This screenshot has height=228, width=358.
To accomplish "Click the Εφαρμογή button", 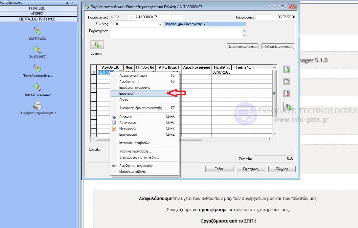I will [x=251, y=169].
